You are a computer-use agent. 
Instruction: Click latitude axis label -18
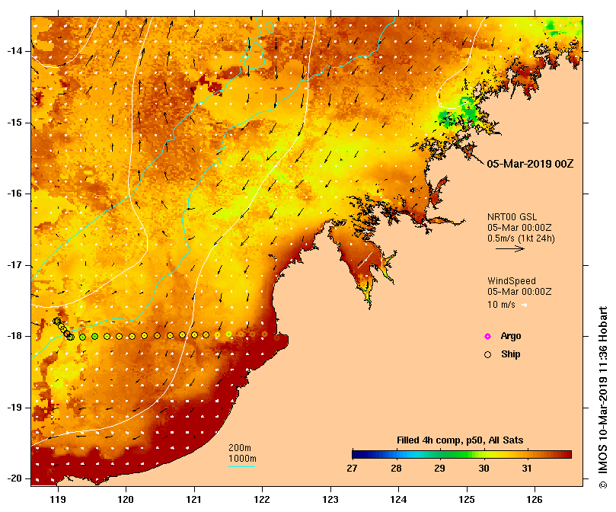[x=14, y=336]
